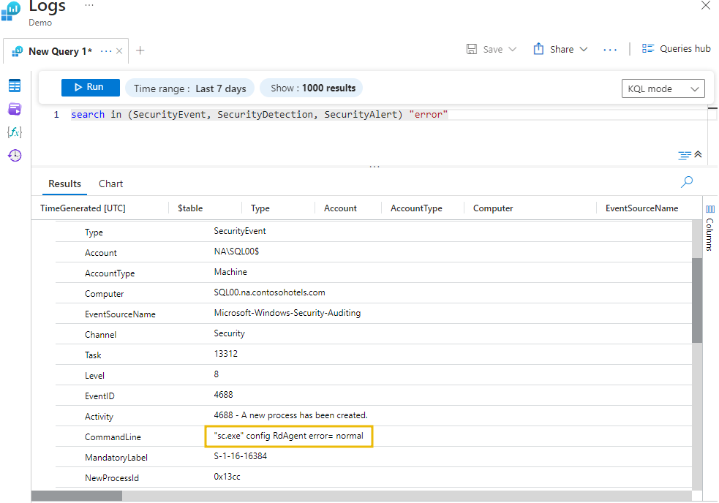The image size is (719, 503).
Task: Click the Columns vertical label
Action: click(x=709, y=234)
